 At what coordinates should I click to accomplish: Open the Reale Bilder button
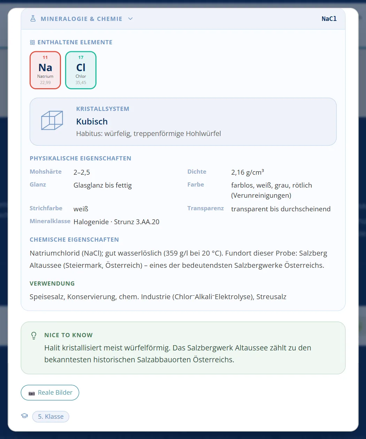[x=50, y=393]
